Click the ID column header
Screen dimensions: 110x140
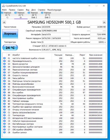[x=9, y=55]
